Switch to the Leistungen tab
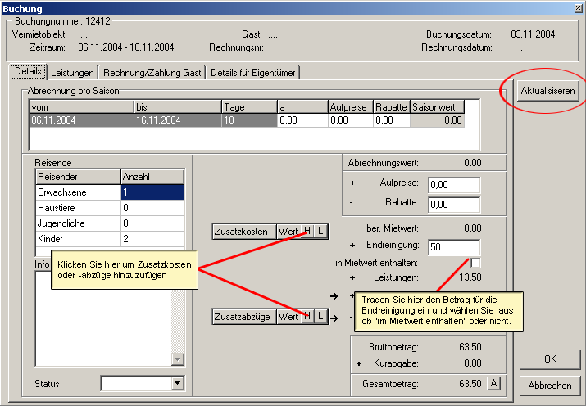The width and height of the screenshot is (586, 406). coord(73,73)
